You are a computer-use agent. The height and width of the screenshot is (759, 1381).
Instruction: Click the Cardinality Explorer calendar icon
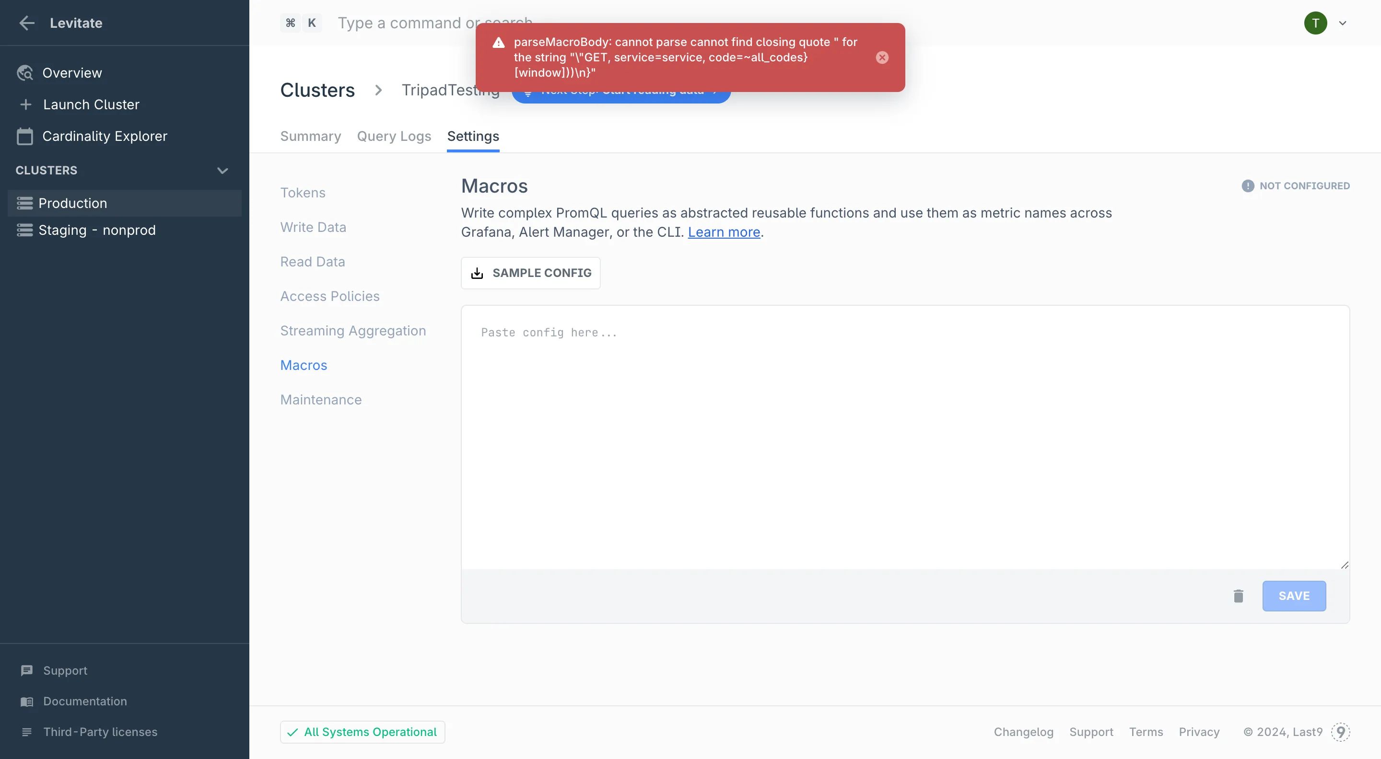click(24, 136)
